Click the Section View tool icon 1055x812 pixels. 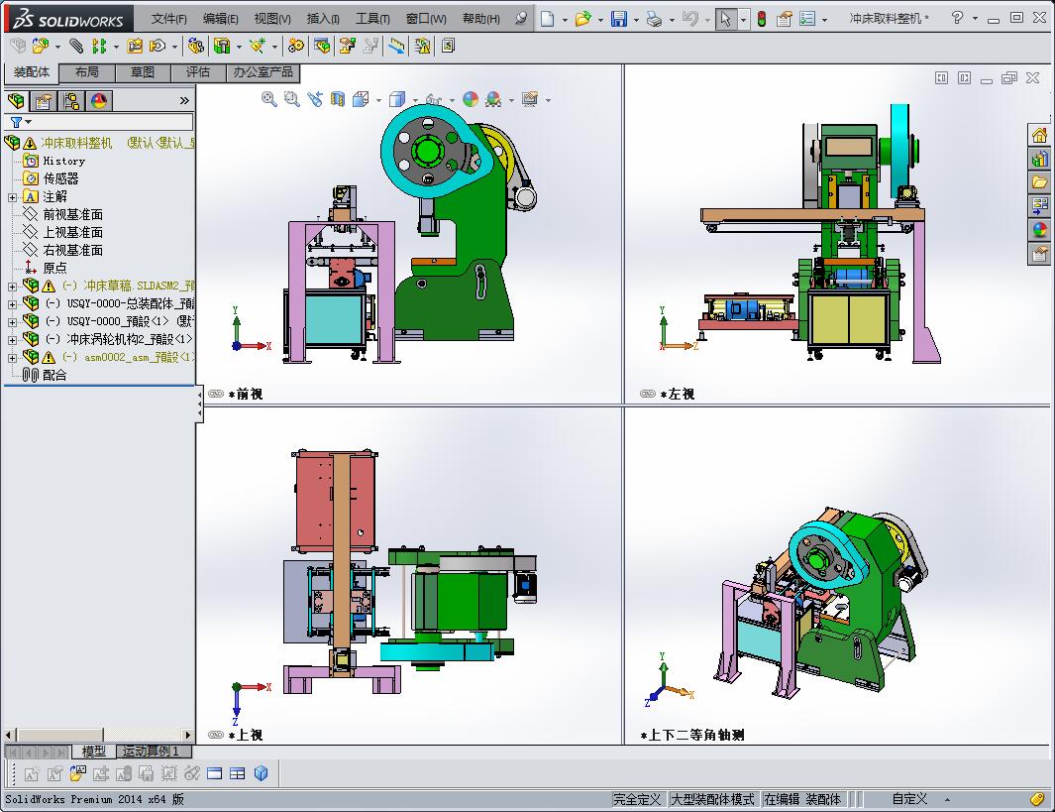point(334,100)
